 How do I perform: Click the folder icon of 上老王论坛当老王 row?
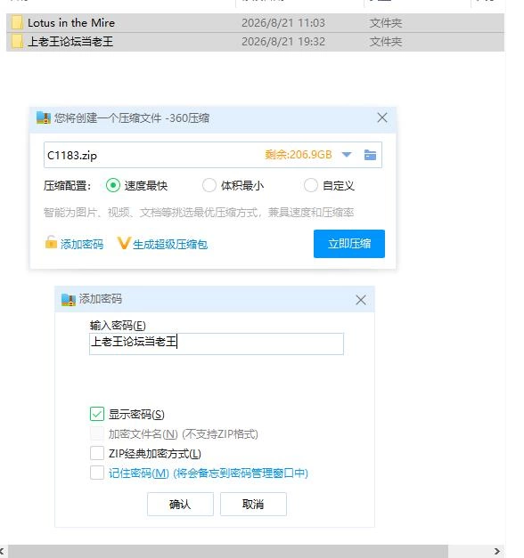click(17, 42)
